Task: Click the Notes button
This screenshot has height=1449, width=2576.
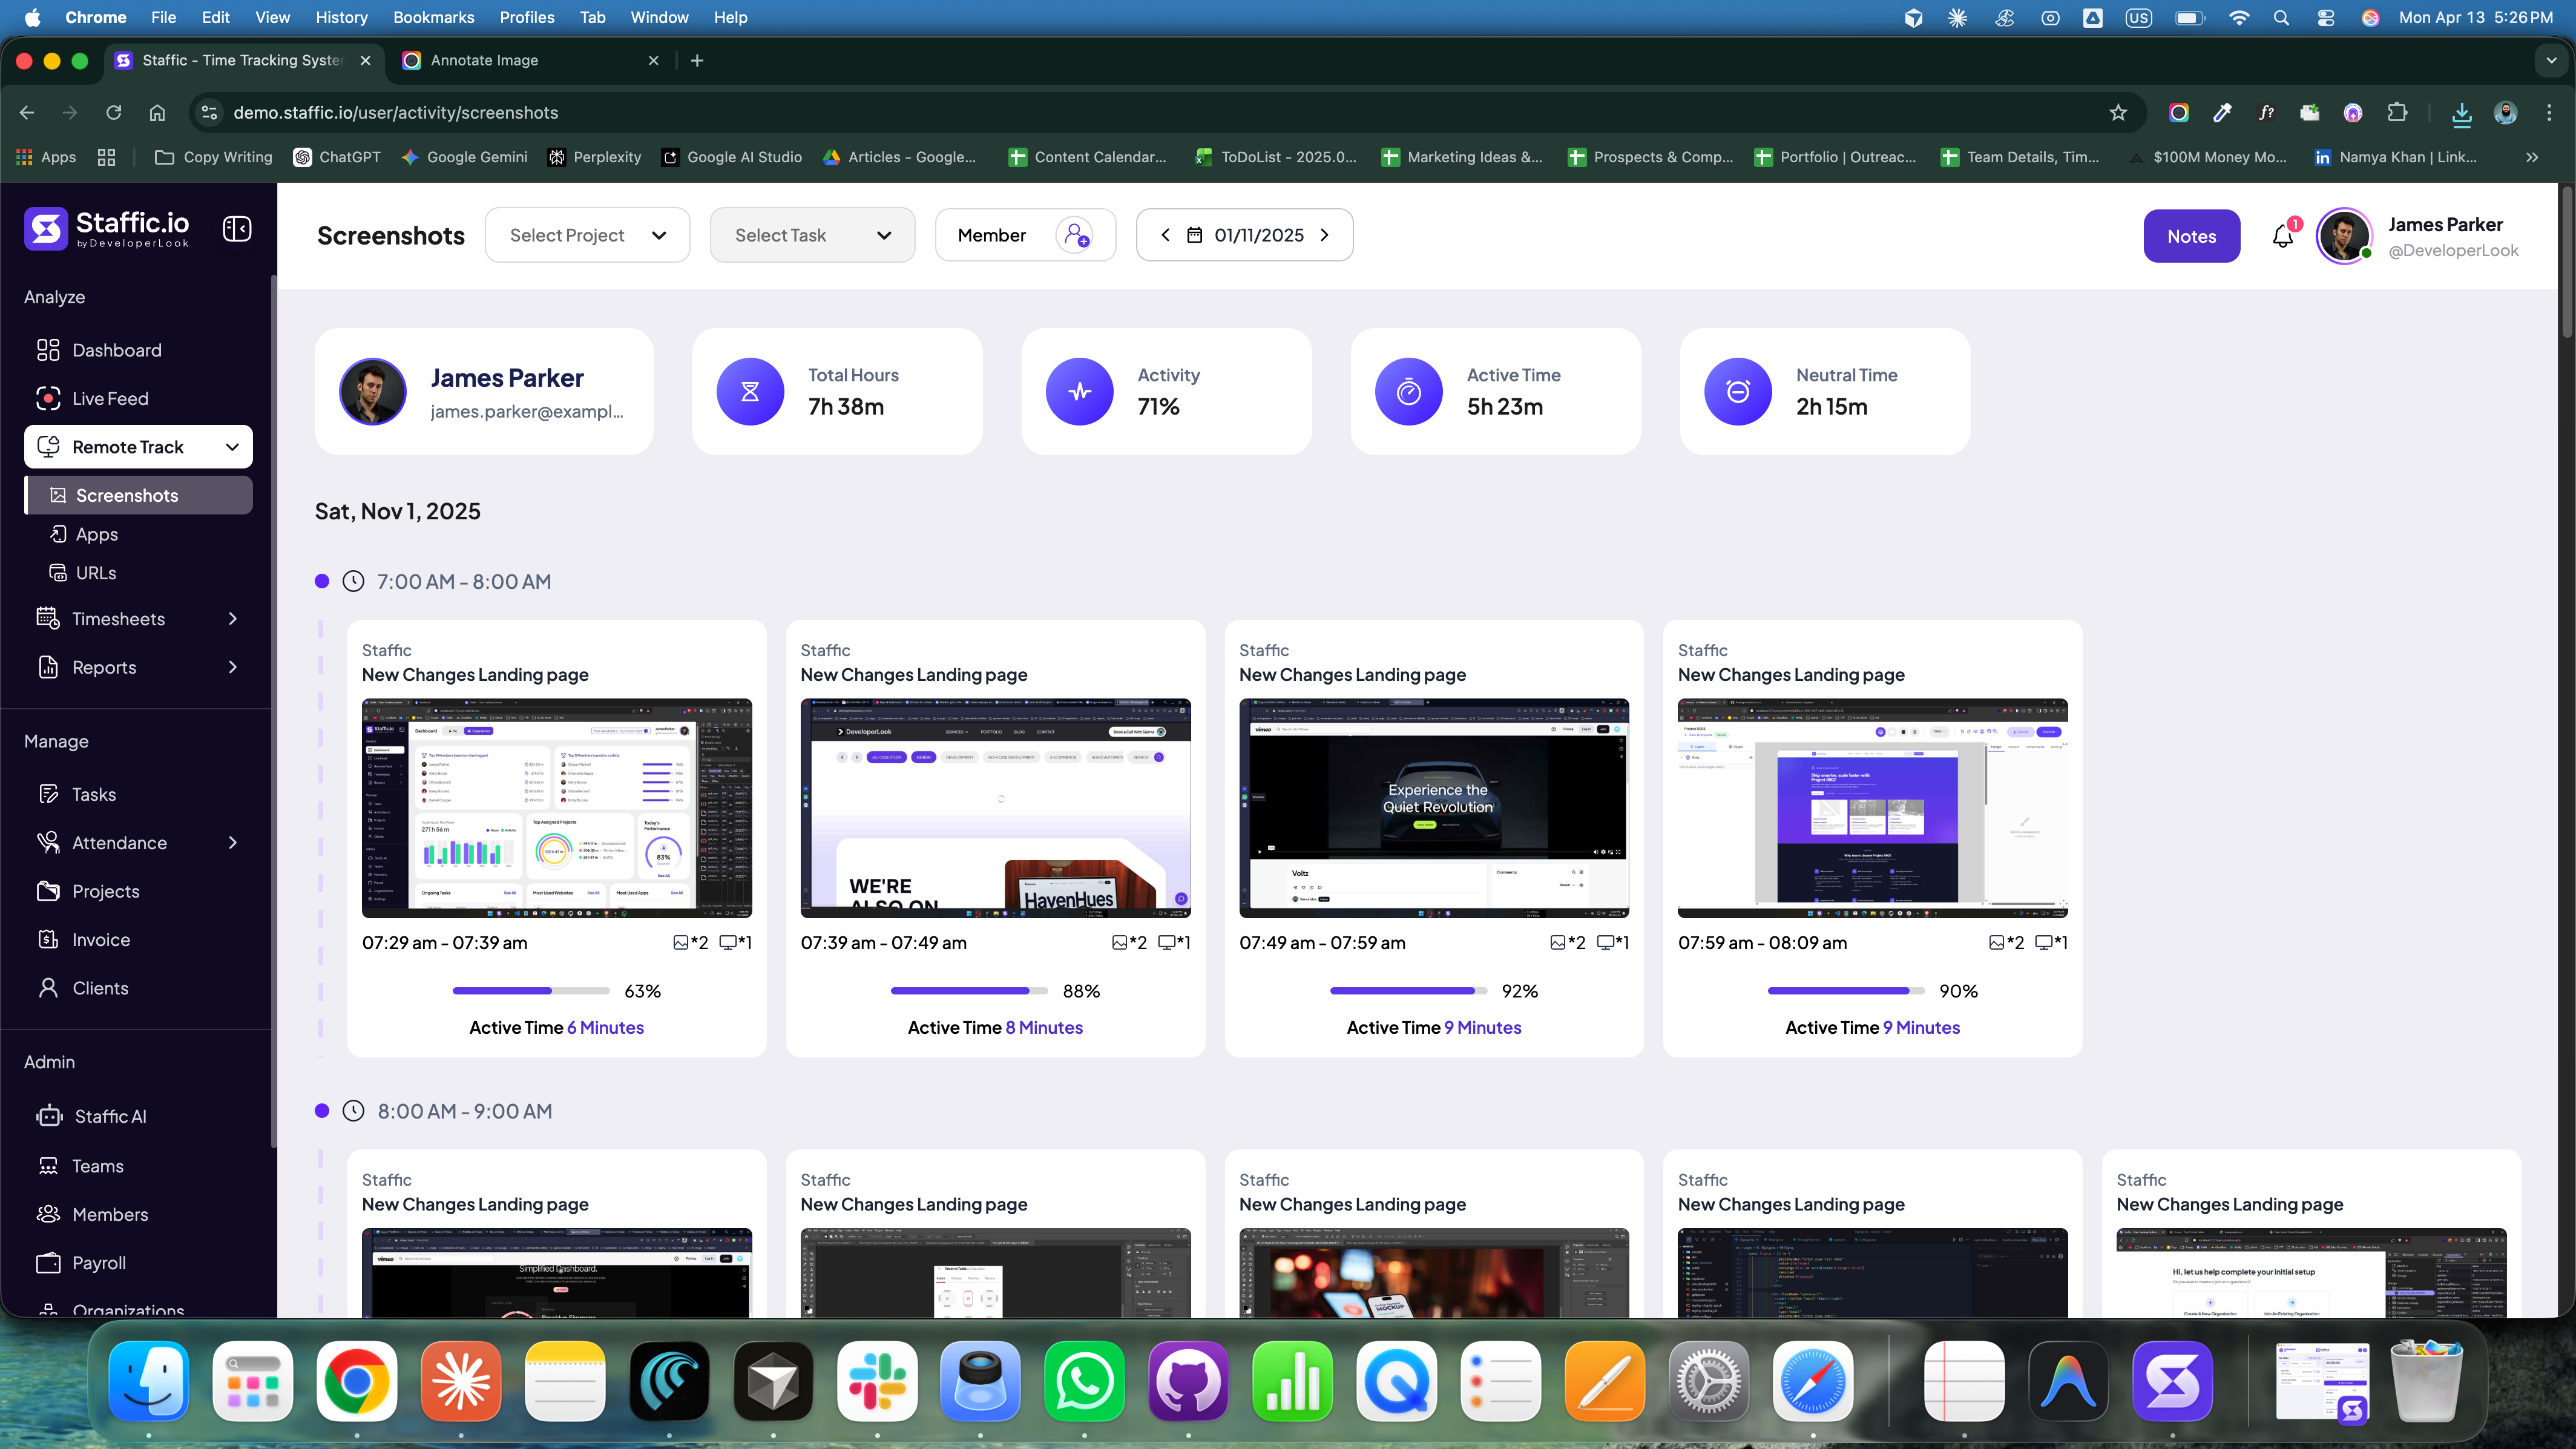Action: [2192, 236]
